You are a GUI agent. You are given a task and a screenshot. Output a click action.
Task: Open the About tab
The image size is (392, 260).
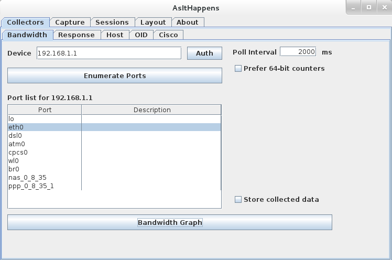[x=187, y=22]
